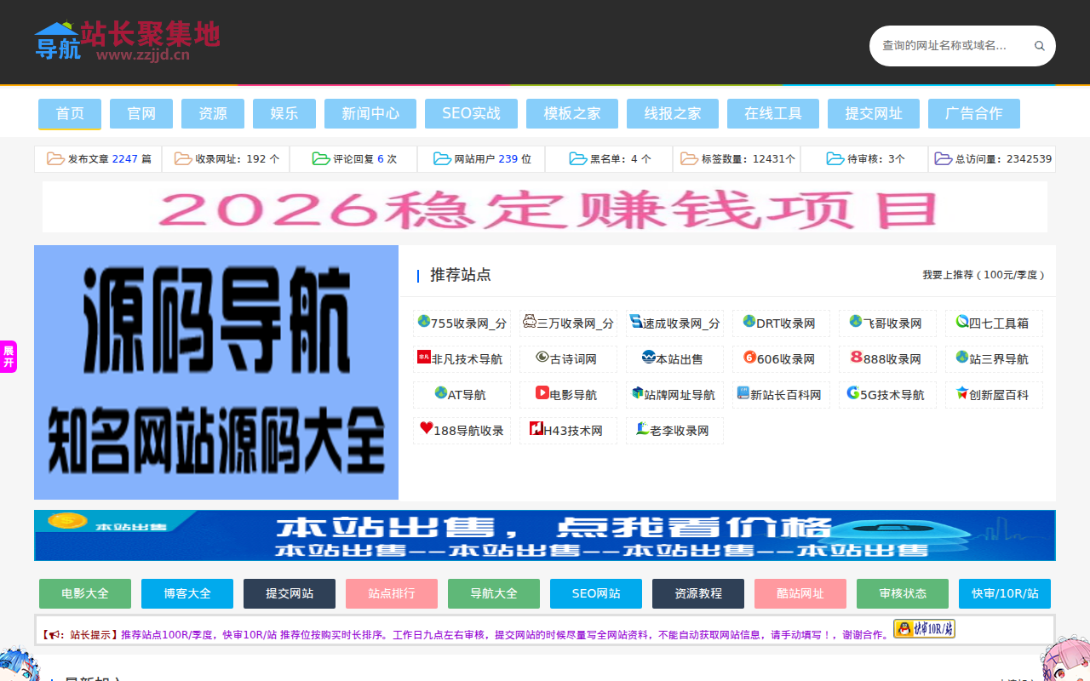Open the SEO实战 navigation tab
This screenshot has height=681, width=1090.
coord(471,114)
